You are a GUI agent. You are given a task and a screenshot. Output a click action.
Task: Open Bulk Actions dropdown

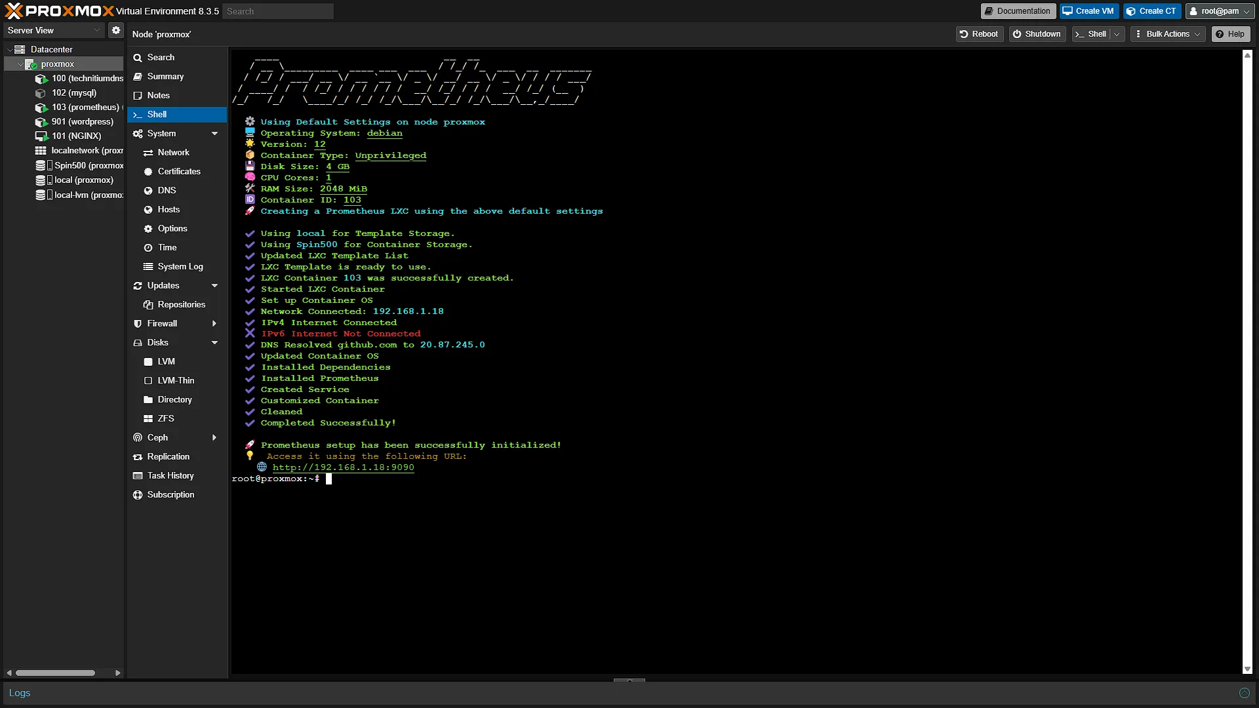1168,34
